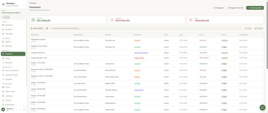Focus the search by descrição field
The height and width of the screenshot is (113, 268).
146,28
